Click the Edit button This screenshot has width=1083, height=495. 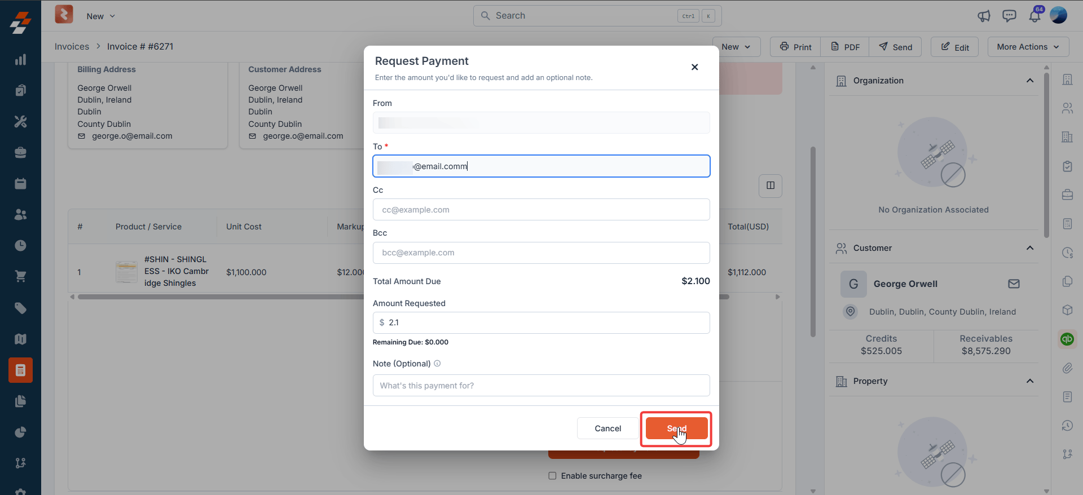tap(954, 47)
